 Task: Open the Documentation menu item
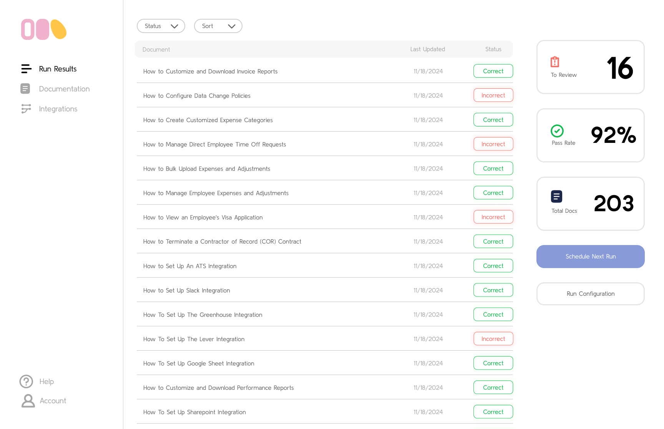(x=64, y=89)
